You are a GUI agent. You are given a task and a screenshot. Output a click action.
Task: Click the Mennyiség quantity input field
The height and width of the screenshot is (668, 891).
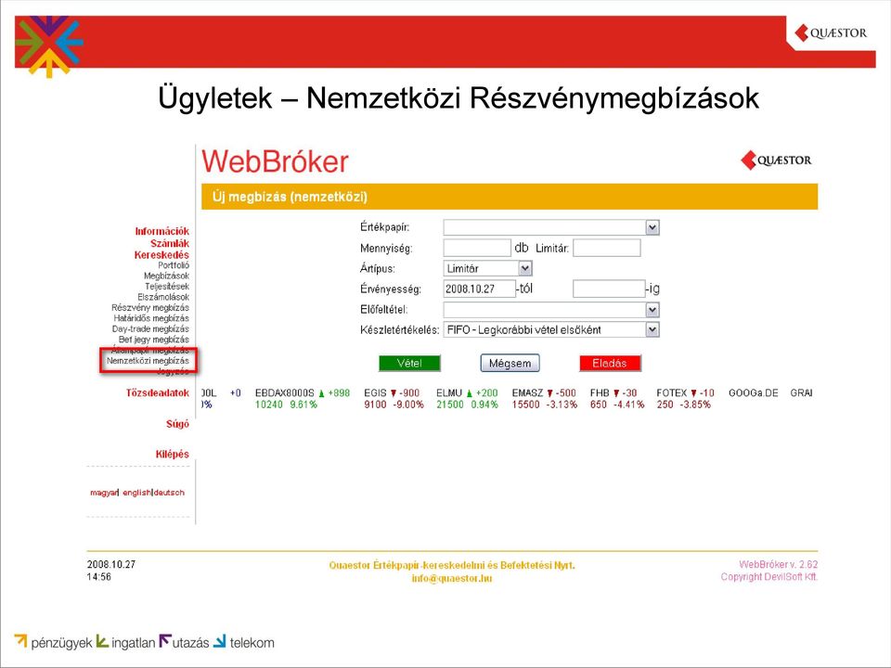tap(477, 249)
